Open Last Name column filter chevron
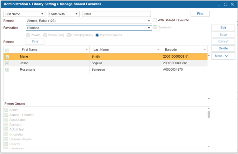 [158, 49]
